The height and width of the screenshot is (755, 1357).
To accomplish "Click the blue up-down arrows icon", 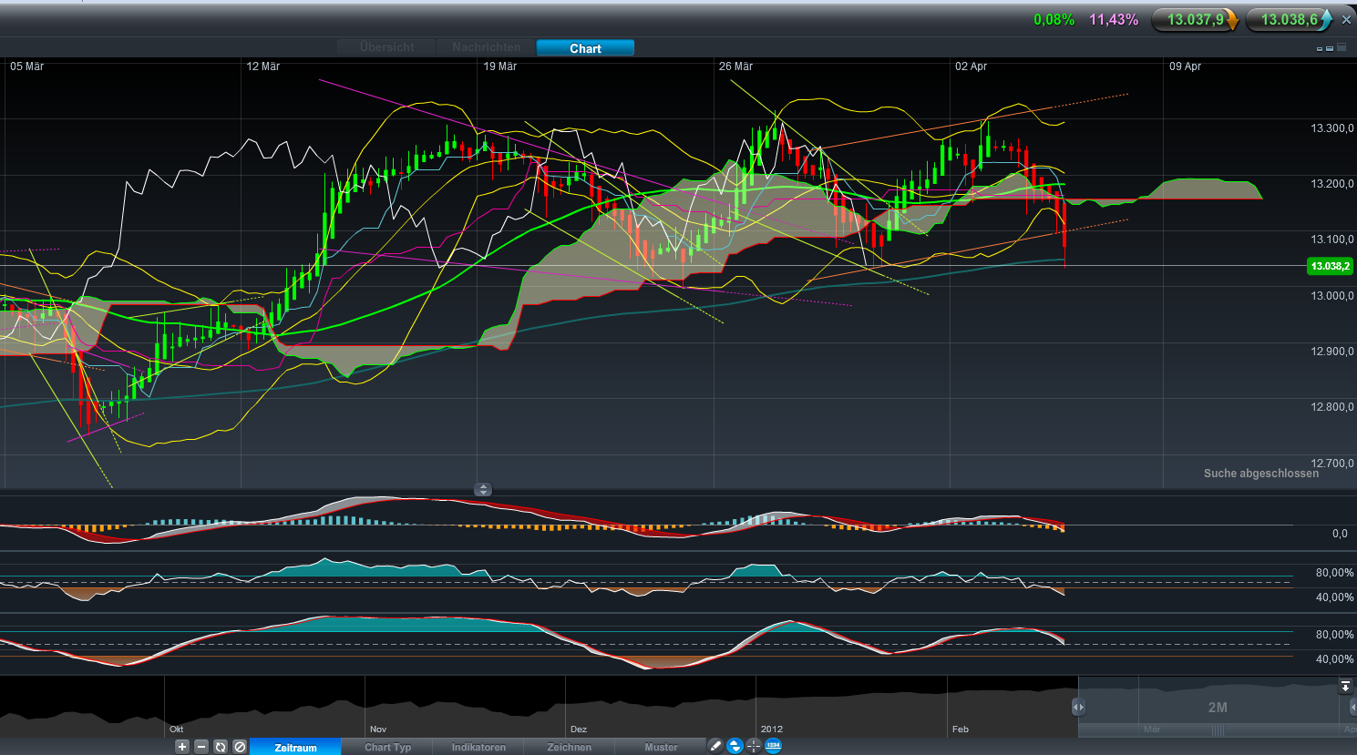I will click(735, 746).
